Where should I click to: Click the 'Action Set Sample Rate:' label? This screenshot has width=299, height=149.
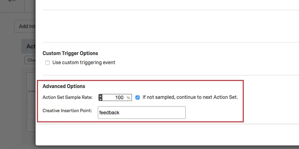[x=68, y=97]
